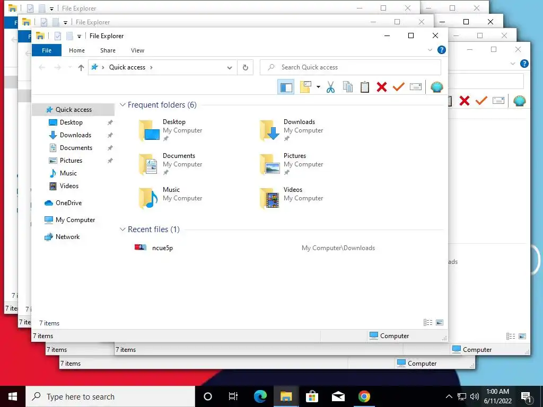
Task: Open Windows Start menu
Action: click(13, 396)
